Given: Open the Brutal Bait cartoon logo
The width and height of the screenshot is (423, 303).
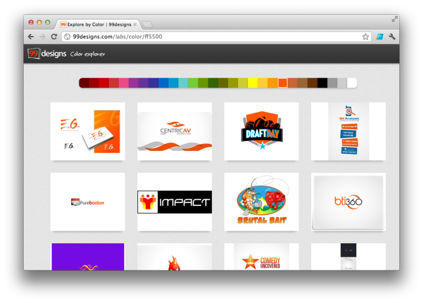Looking at the screenshot, I should pyautogui.click(x=261, y=202).
